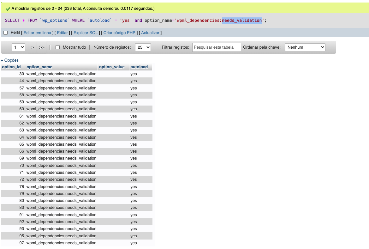Select the option_id 60 cell
Viewport: 369px width, 249px height.
pyautogui.click(x=13, y=109)
